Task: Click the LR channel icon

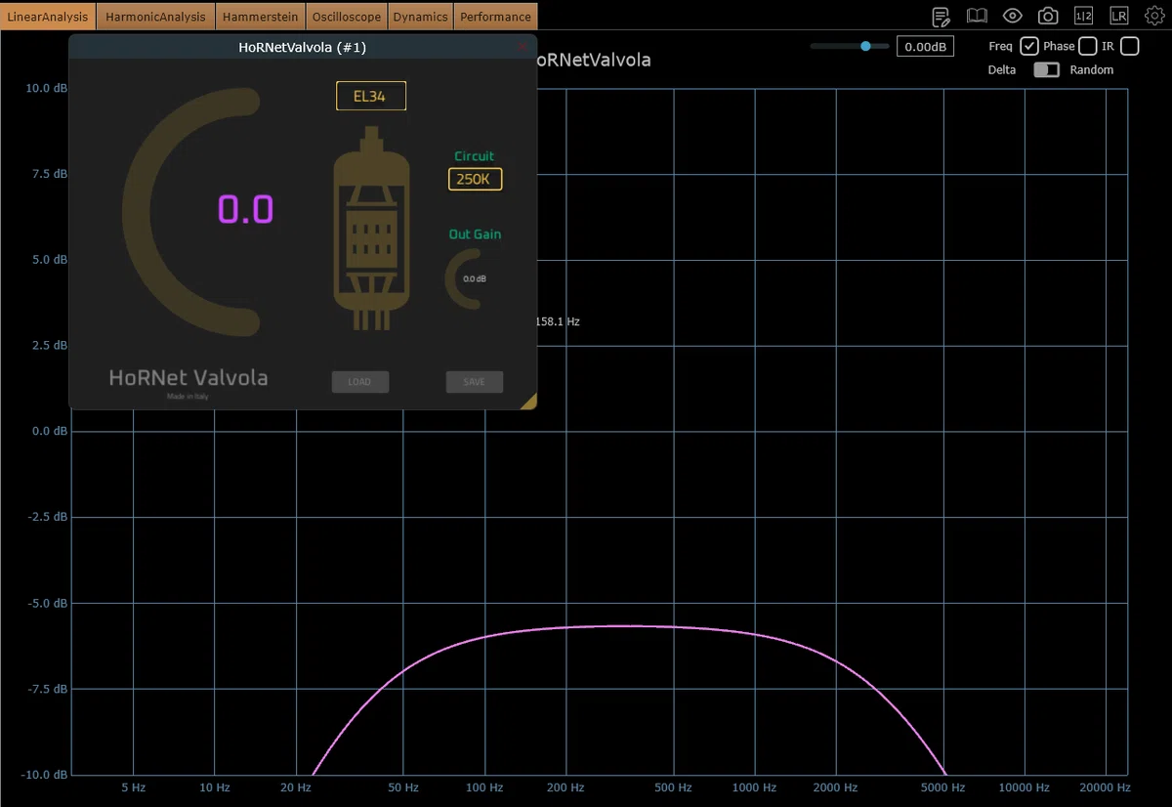Action: click(1119, 16)
